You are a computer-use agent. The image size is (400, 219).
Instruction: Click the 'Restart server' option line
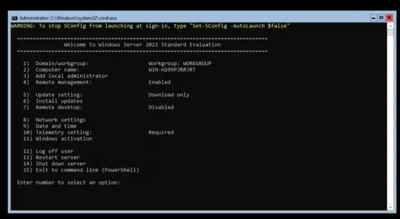click(51, 157)
